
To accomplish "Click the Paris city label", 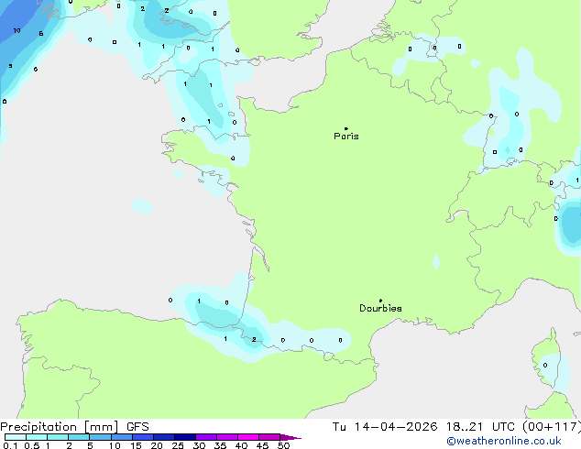I will tap(346, 137).
